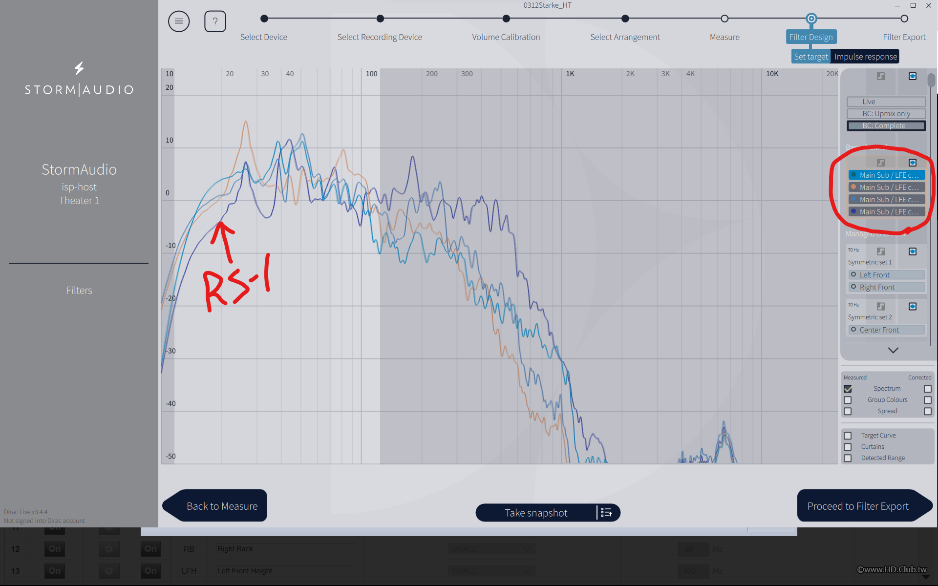This screenshot has width=938, height=586.
Task: Click Symmetric set 1 label
Action: [x=870, y=262]
